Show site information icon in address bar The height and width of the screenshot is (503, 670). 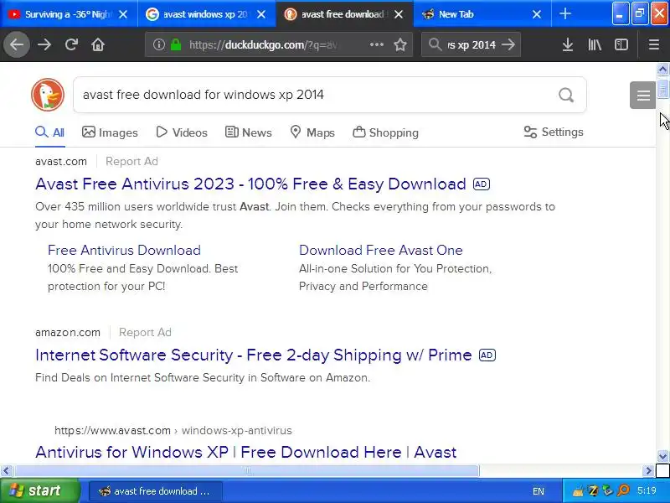click(158, 44)
